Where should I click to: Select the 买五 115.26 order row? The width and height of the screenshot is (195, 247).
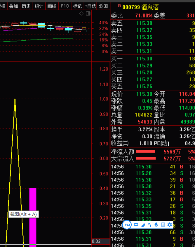coord(153,86)
